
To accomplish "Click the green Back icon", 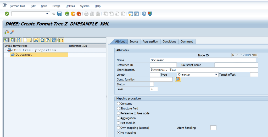I will [x=67, y=14].
